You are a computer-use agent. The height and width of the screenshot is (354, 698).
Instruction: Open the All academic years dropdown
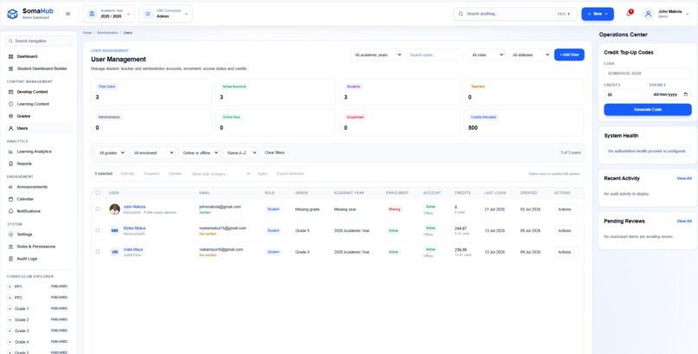click(376, 55)
